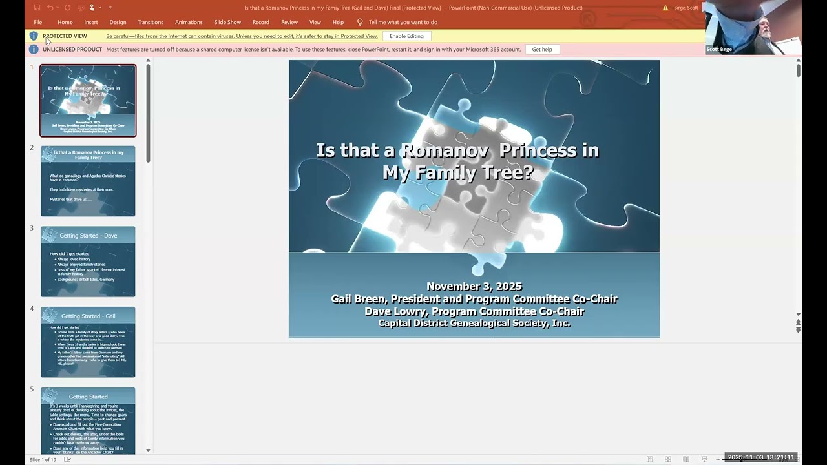Open the File menu
This screenshot has height=465, width=827.
coord(38,22)
